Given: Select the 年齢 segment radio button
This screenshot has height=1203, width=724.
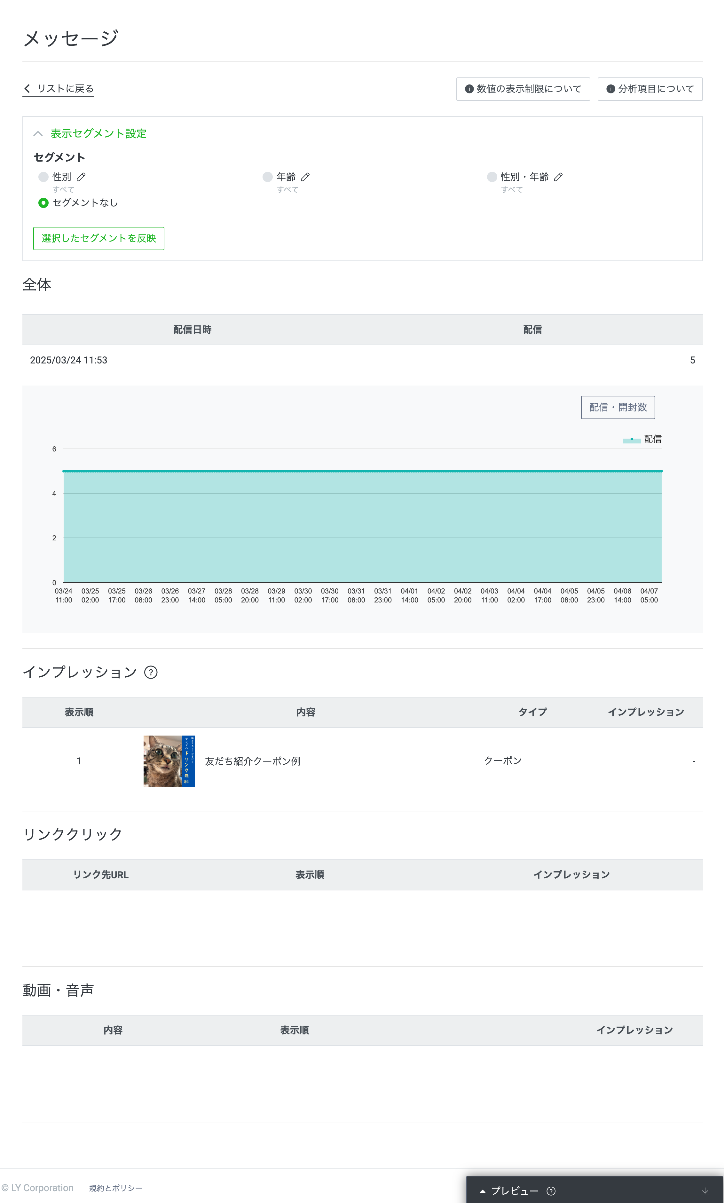Looking at the screenshot, I should click(267, 177).
